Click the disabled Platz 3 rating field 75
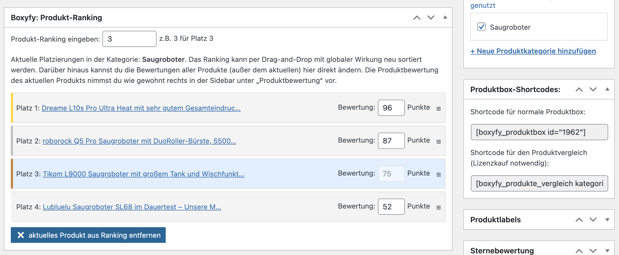Screen dimensions: 619x255 click(391, 174)
